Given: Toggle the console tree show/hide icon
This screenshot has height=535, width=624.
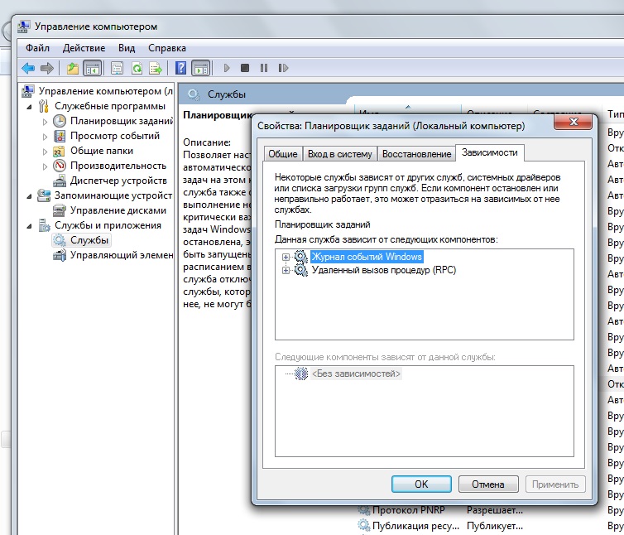Looking at the screenshot, I should pos(93,68).
